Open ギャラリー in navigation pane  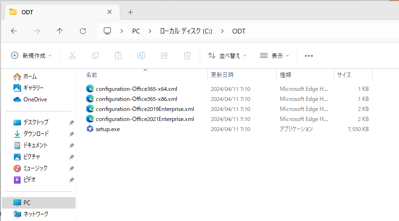pyautogui.click(x=28, y=88)
